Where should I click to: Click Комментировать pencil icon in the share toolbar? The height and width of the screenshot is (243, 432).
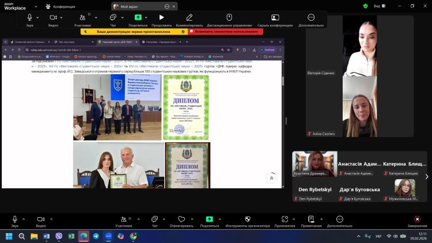tap(189, 18)
